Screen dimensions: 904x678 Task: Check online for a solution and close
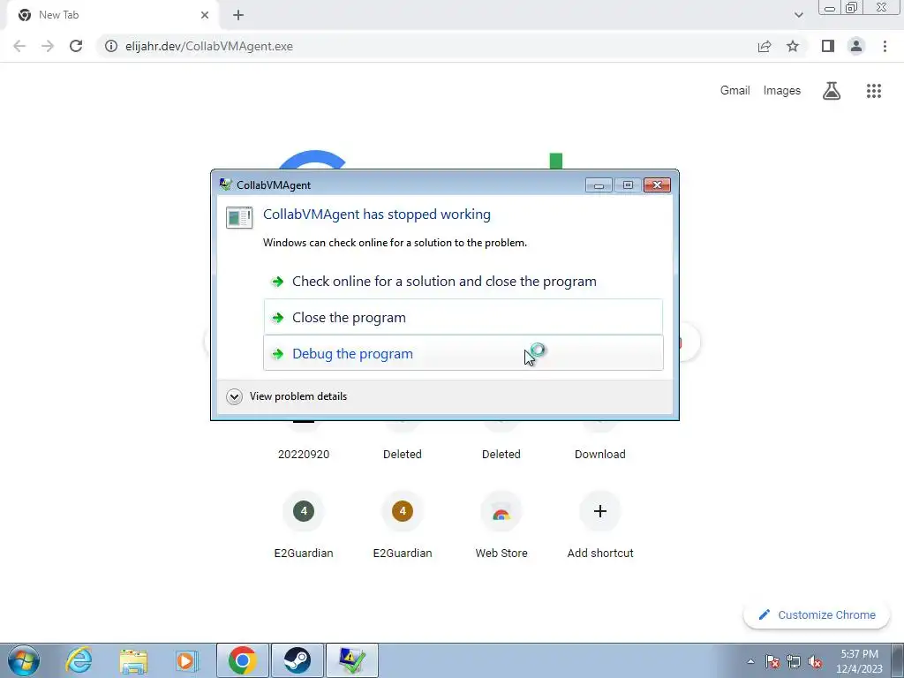(463, 282)
